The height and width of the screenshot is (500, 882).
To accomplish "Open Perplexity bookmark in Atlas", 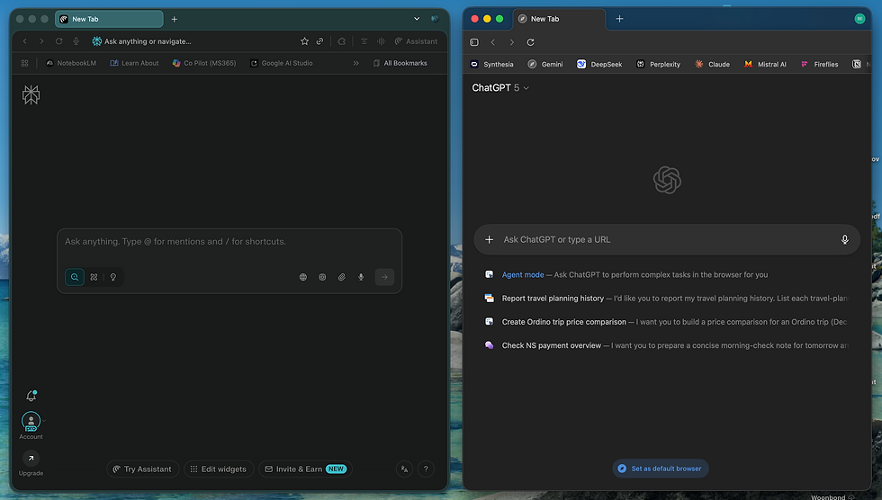I will [x=658, y=64].
